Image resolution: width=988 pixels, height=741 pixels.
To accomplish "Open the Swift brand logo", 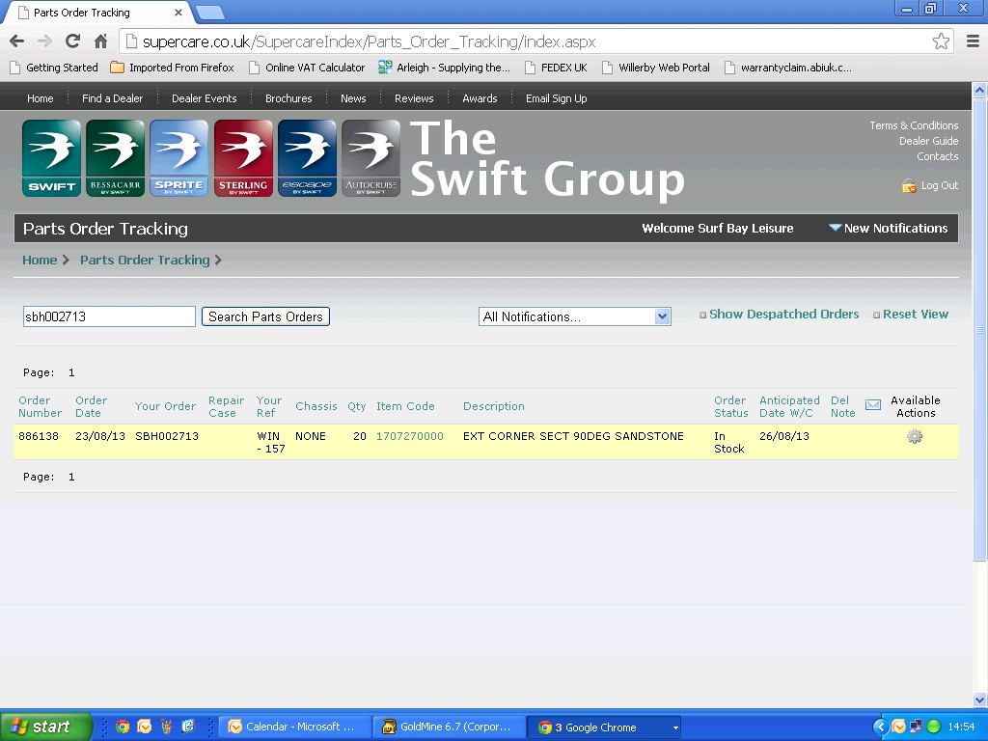I will coord(52,158).
